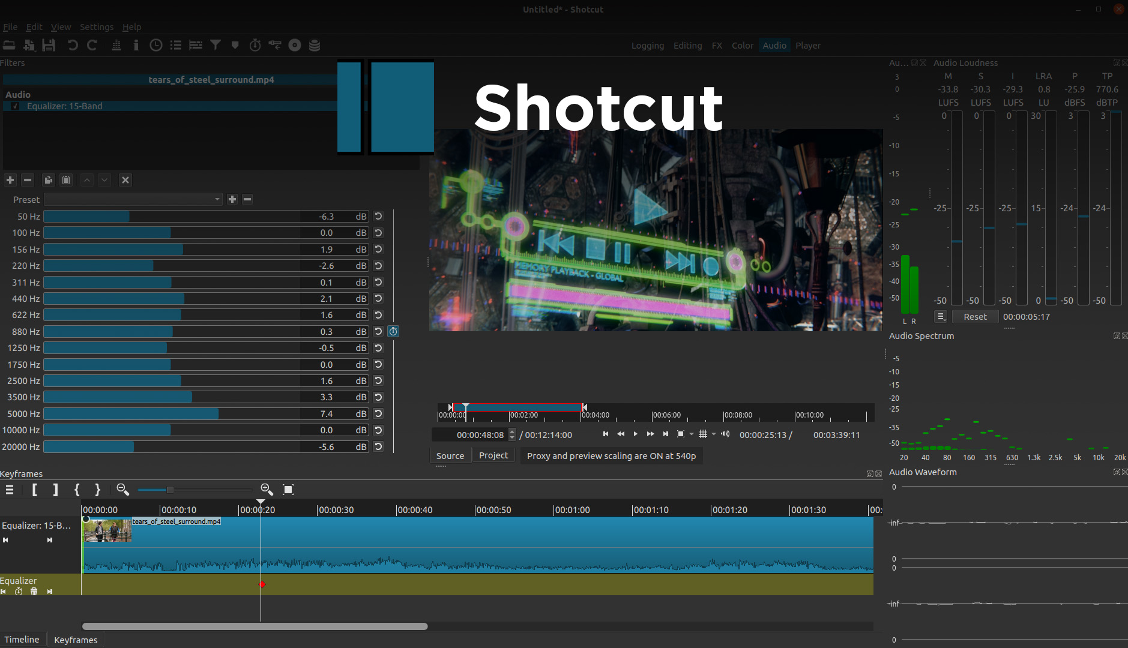Image resolution: width=1128 pixels, height=648 pixels.
Task: Open the Export disc icon
Action: (295, 45)
